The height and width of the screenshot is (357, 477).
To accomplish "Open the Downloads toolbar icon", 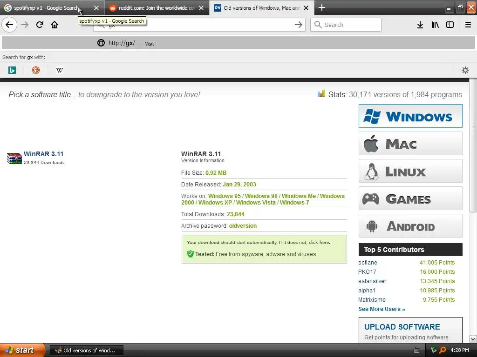I will (420, 25).
